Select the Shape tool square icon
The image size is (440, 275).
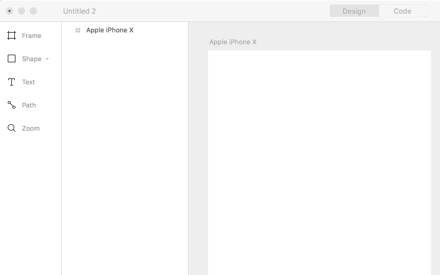click(11, 59)
